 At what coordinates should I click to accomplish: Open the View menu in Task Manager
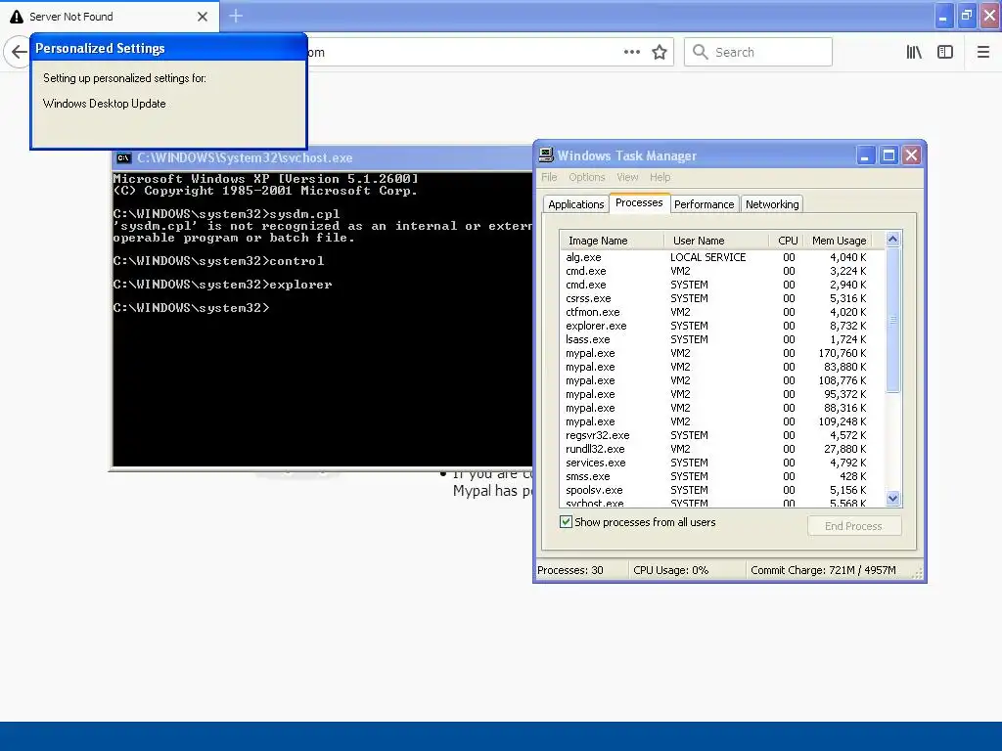[x=627, y=177]
